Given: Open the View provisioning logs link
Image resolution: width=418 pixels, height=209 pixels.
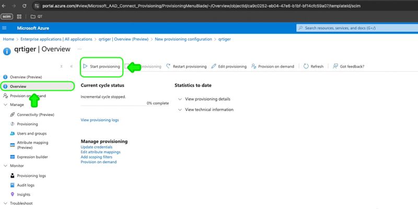Looking at the screenshot, I should (x=100, y=120).
